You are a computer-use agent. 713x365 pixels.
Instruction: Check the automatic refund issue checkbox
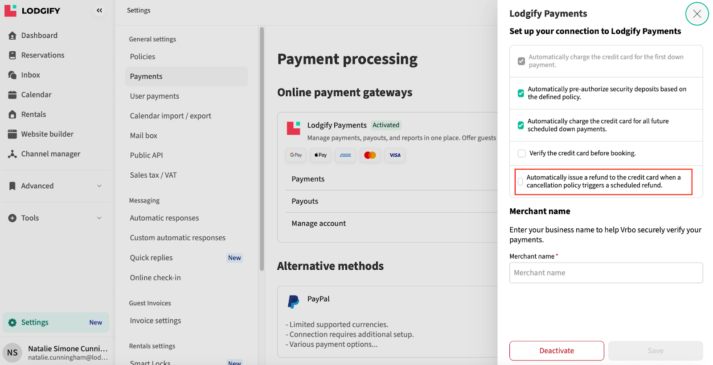coord(520,182)
